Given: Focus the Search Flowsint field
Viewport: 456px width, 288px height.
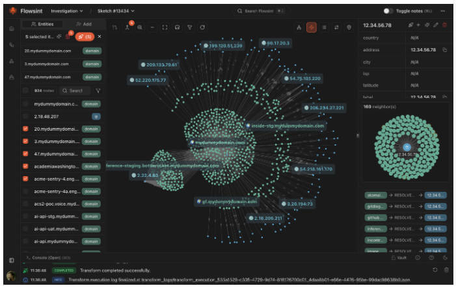Looking at the screenshot, I should 261,11.
